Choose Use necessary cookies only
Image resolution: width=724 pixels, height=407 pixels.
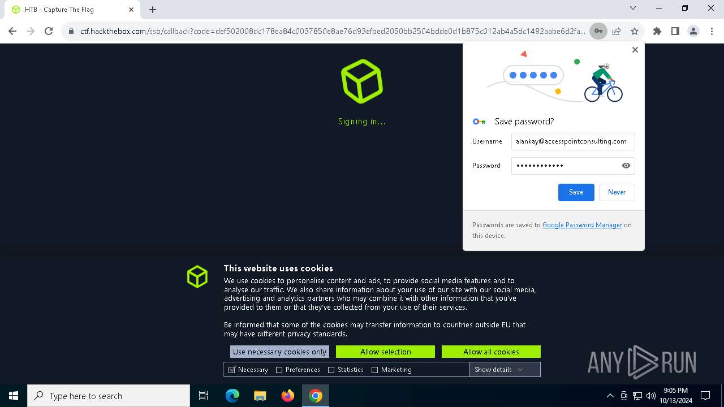pos(279,352)
